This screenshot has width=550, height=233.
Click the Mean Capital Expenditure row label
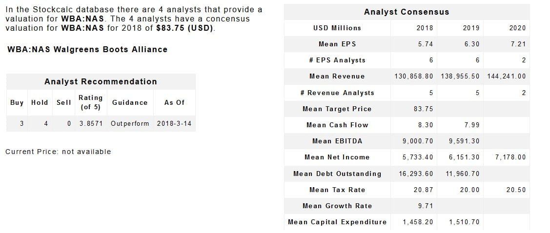point(337,222)
